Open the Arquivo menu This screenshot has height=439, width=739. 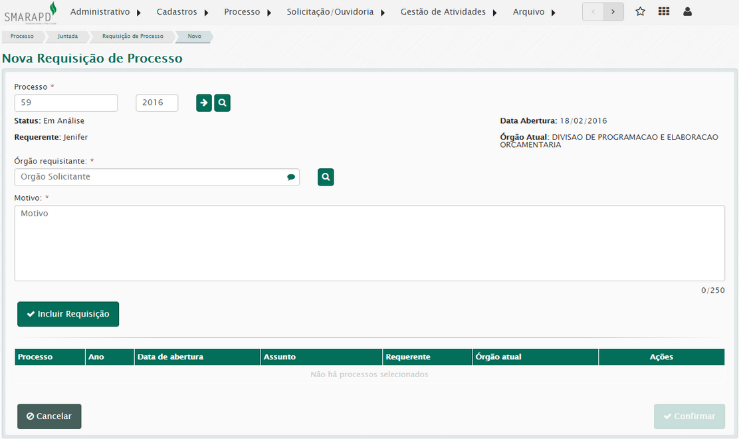(x=534, y=12)
